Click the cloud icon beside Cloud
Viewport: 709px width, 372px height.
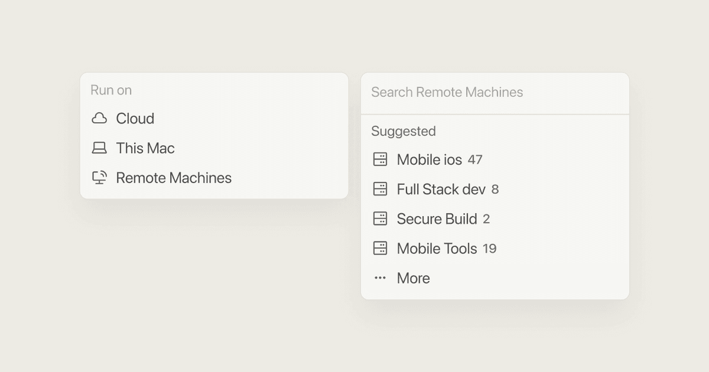click(99, 119)
